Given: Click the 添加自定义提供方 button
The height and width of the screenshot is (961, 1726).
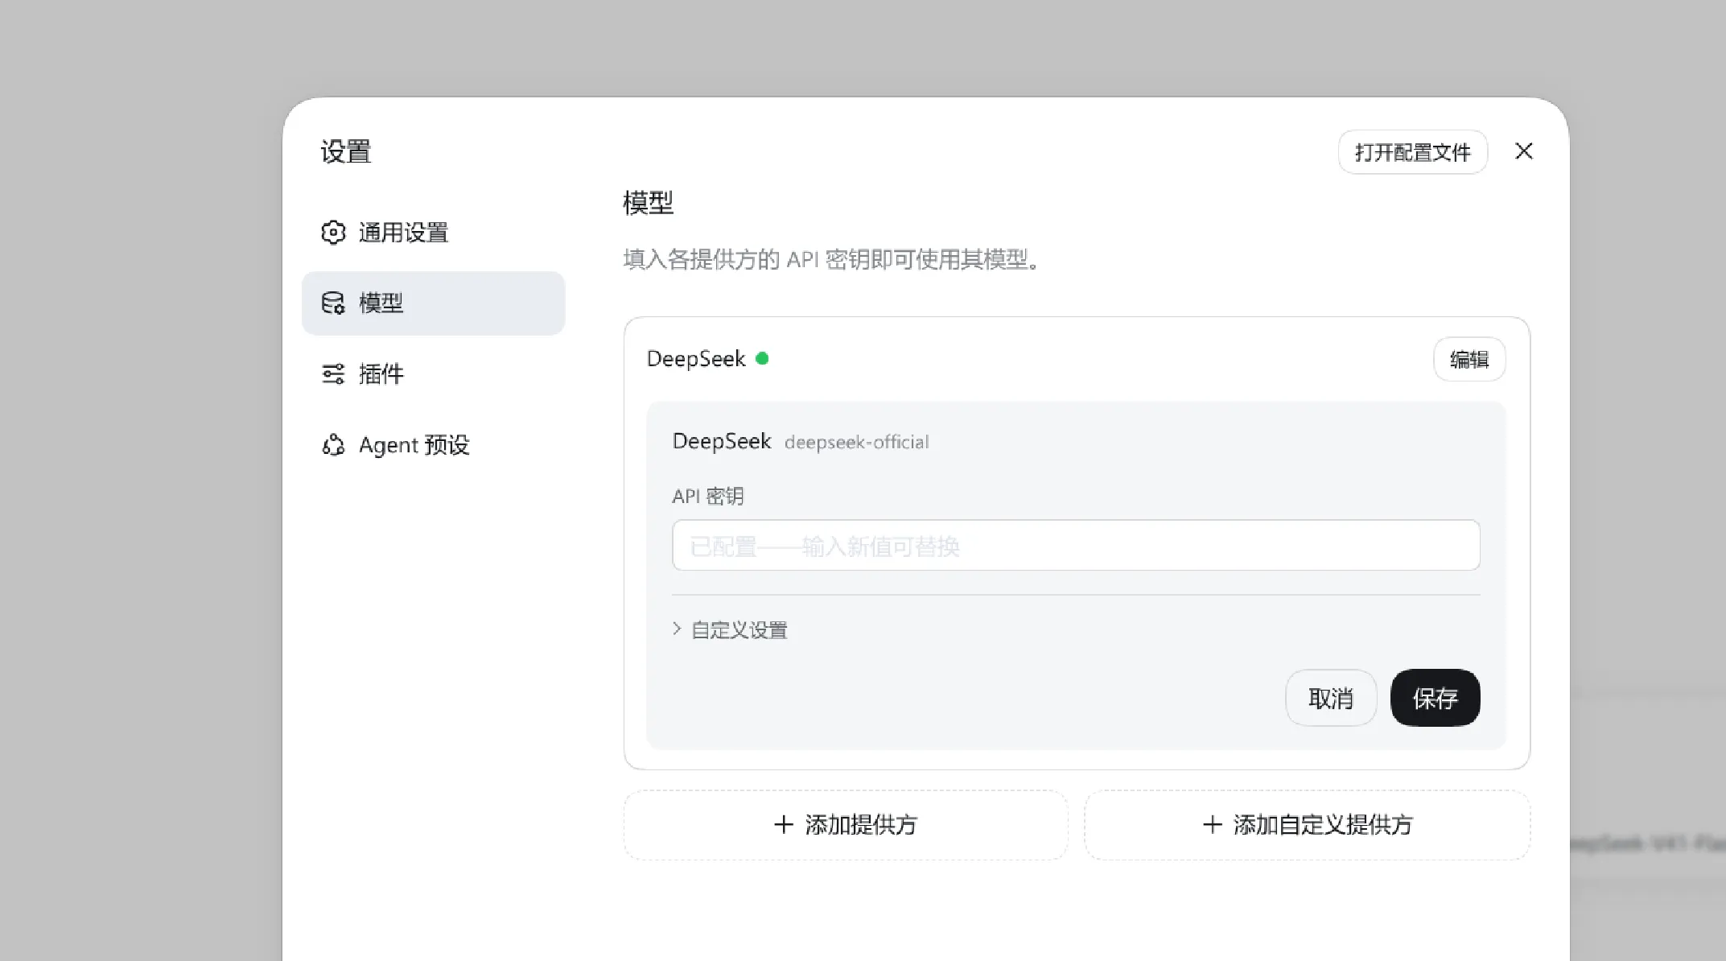Looking at the screenshot, I should [1308, 825].
